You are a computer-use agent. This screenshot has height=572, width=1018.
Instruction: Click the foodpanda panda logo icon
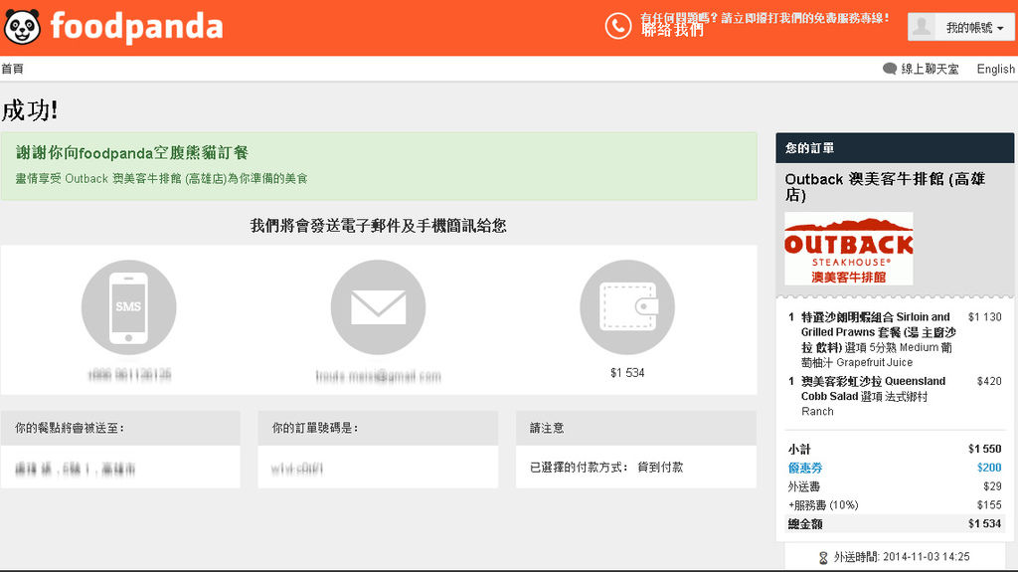[22, 27]
